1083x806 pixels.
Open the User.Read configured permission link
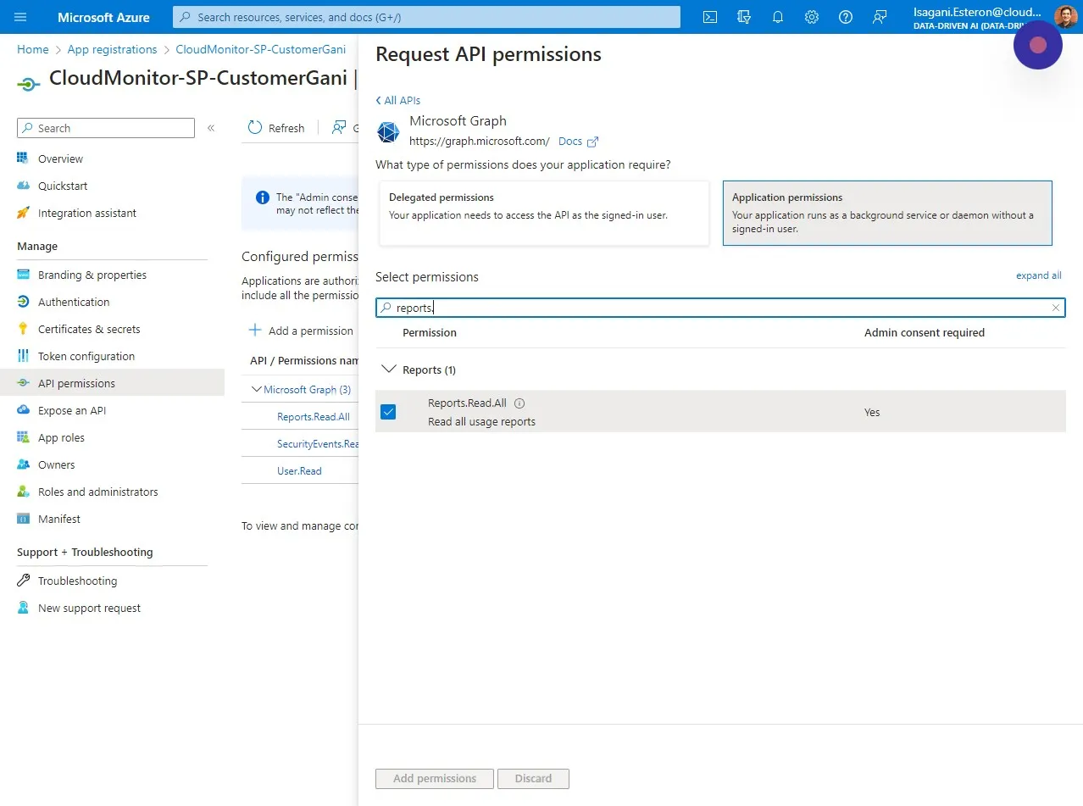click(x=299, y=470)
